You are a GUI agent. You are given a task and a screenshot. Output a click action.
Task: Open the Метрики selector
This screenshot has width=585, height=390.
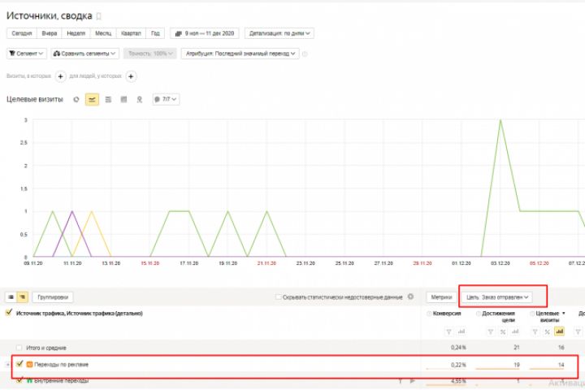point(441,297)
